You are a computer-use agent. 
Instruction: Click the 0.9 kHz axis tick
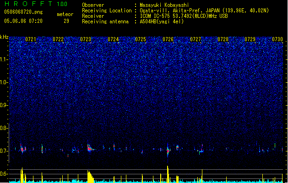4,105
